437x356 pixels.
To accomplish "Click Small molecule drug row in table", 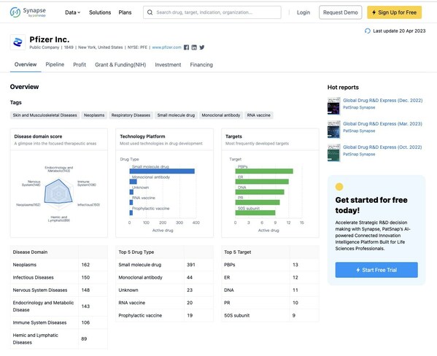I will click(x=164, y=265).
